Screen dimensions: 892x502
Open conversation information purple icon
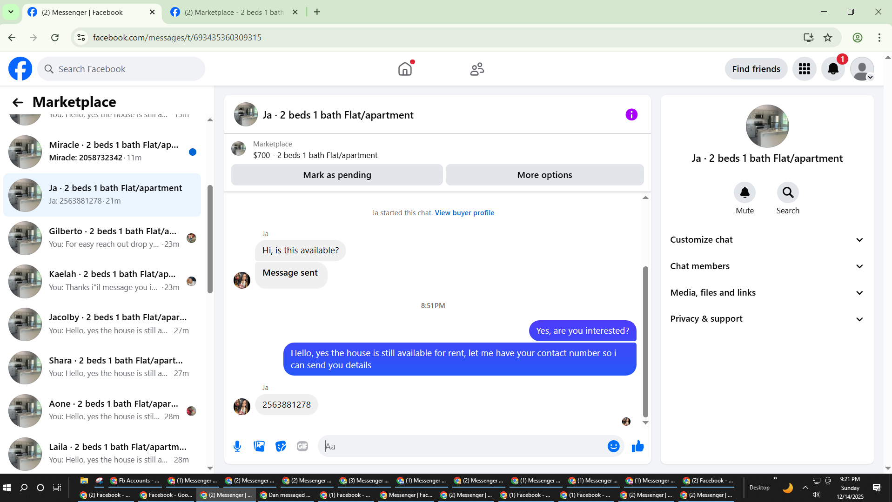pos(631,115)
